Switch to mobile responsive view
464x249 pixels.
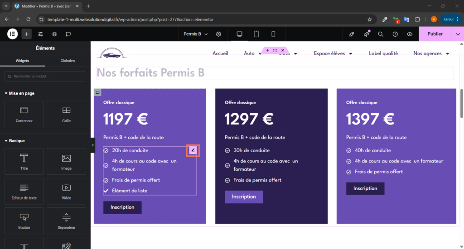pos(273,34)
